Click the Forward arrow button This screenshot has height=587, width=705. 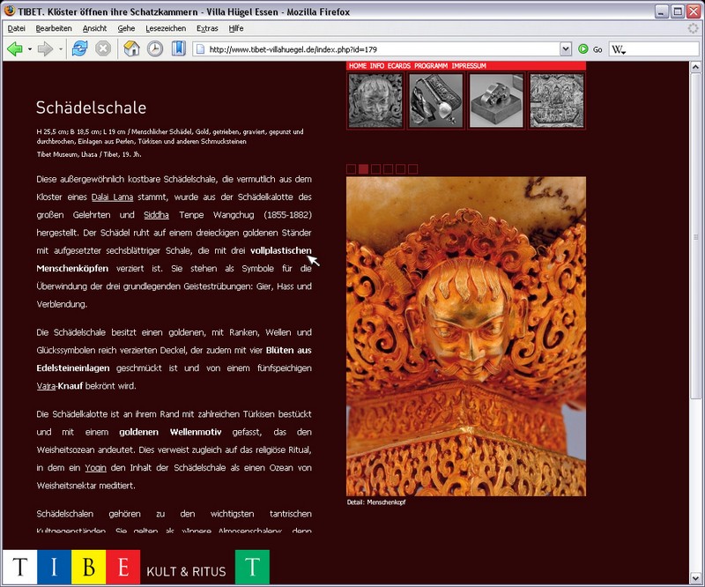[45, 48]
